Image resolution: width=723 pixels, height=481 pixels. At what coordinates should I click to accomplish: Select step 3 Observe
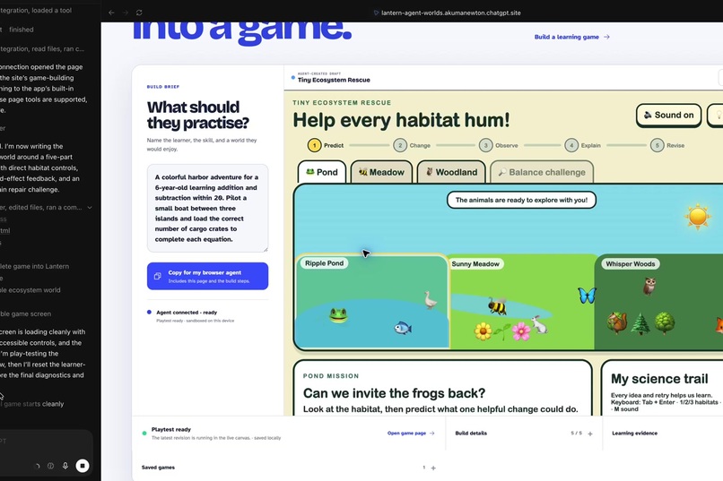coord(499,145)
